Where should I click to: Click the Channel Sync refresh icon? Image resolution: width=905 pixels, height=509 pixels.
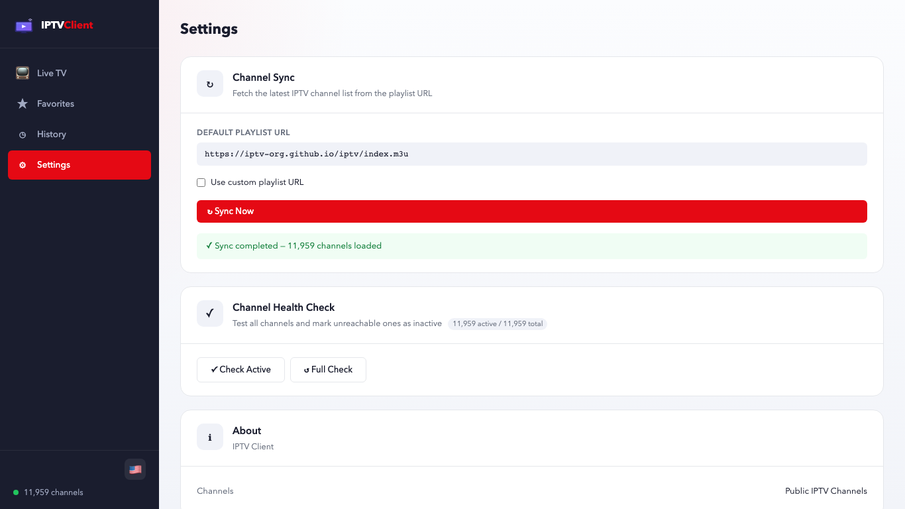(210, 84)
